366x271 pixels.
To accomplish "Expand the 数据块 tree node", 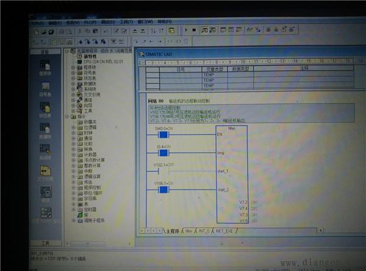I will tap(73, 84).
